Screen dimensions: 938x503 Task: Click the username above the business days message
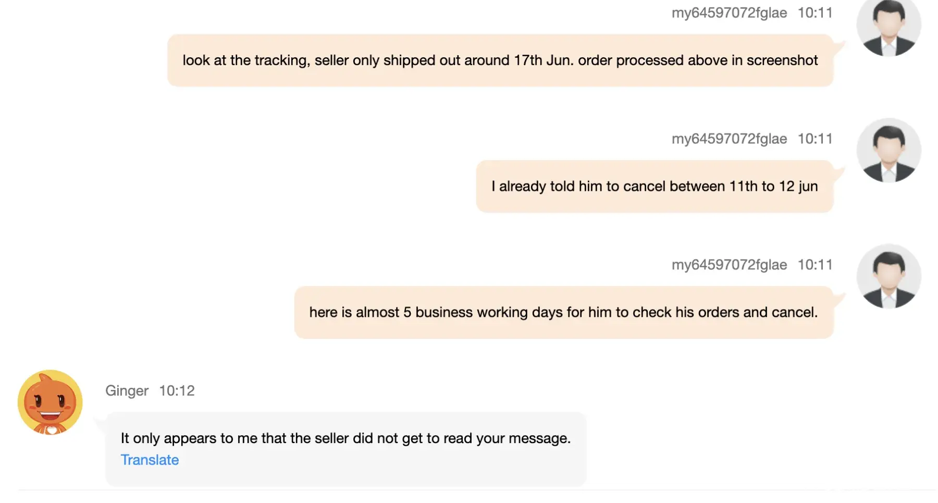[x=729, y=265]
